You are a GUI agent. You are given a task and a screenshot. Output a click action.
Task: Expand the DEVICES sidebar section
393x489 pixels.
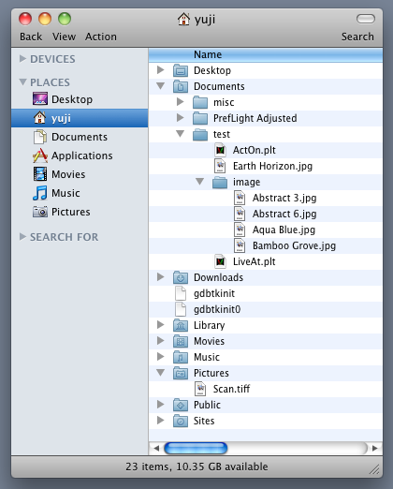tap(22, 58)
